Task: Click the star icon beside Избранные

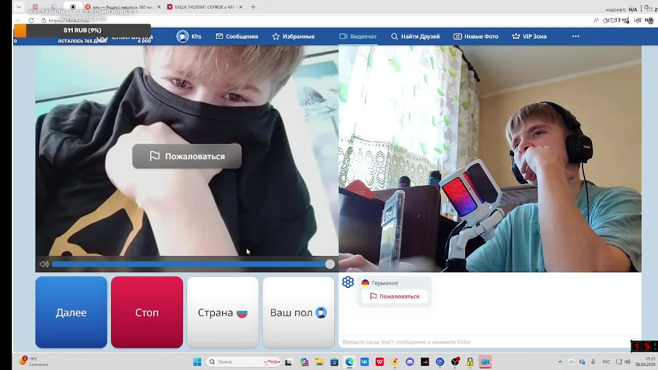Action: pyautogui.click(x=276, y=36)
